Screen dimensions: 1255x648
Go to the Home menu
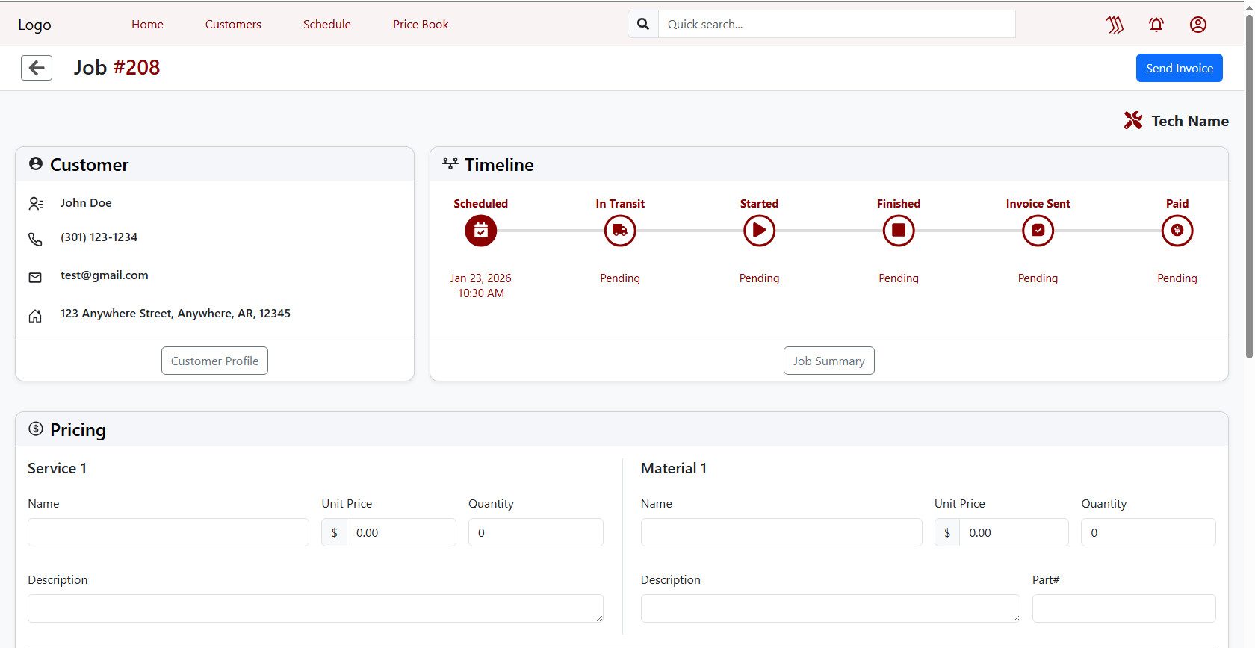click(x=147, y=24)
